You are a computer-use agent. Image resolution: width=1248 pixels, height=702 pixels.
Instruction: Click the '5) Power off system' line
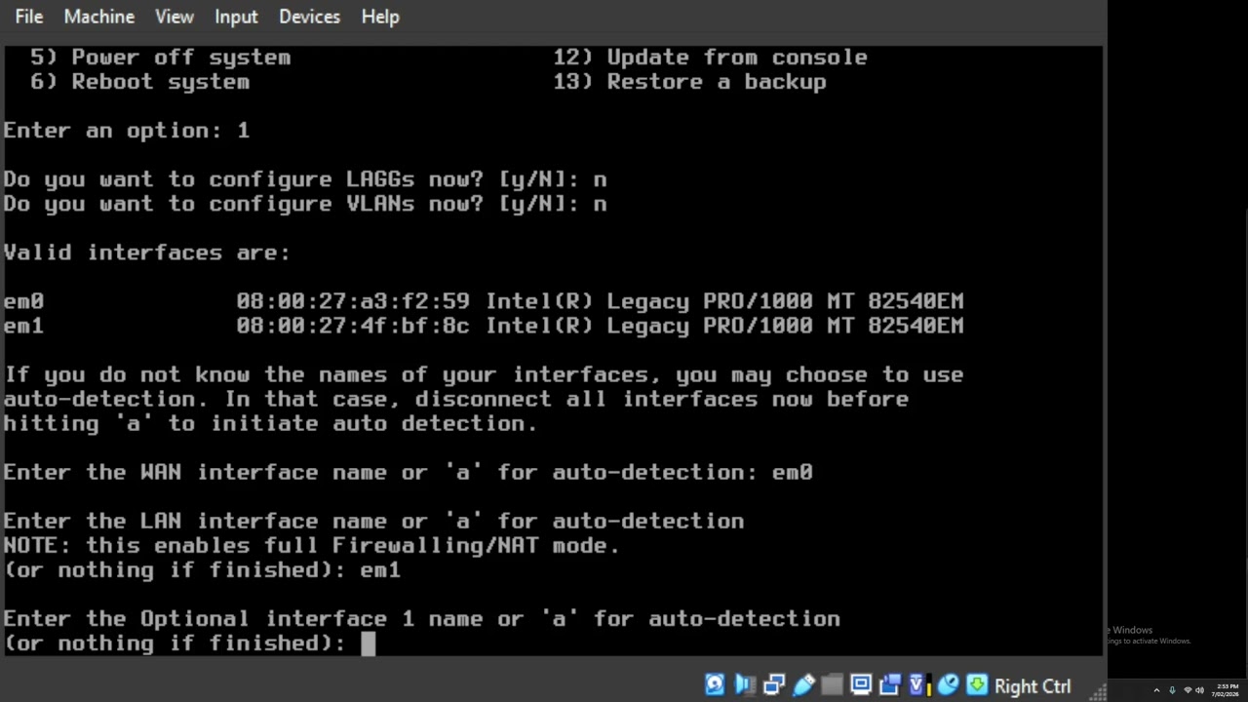click(161, 58)
